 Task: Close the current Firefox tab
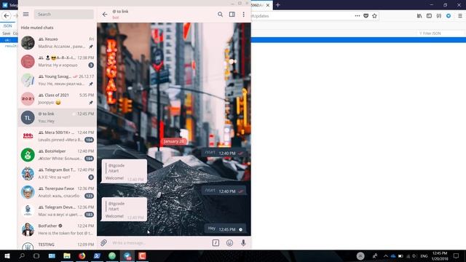pos(268,5)
